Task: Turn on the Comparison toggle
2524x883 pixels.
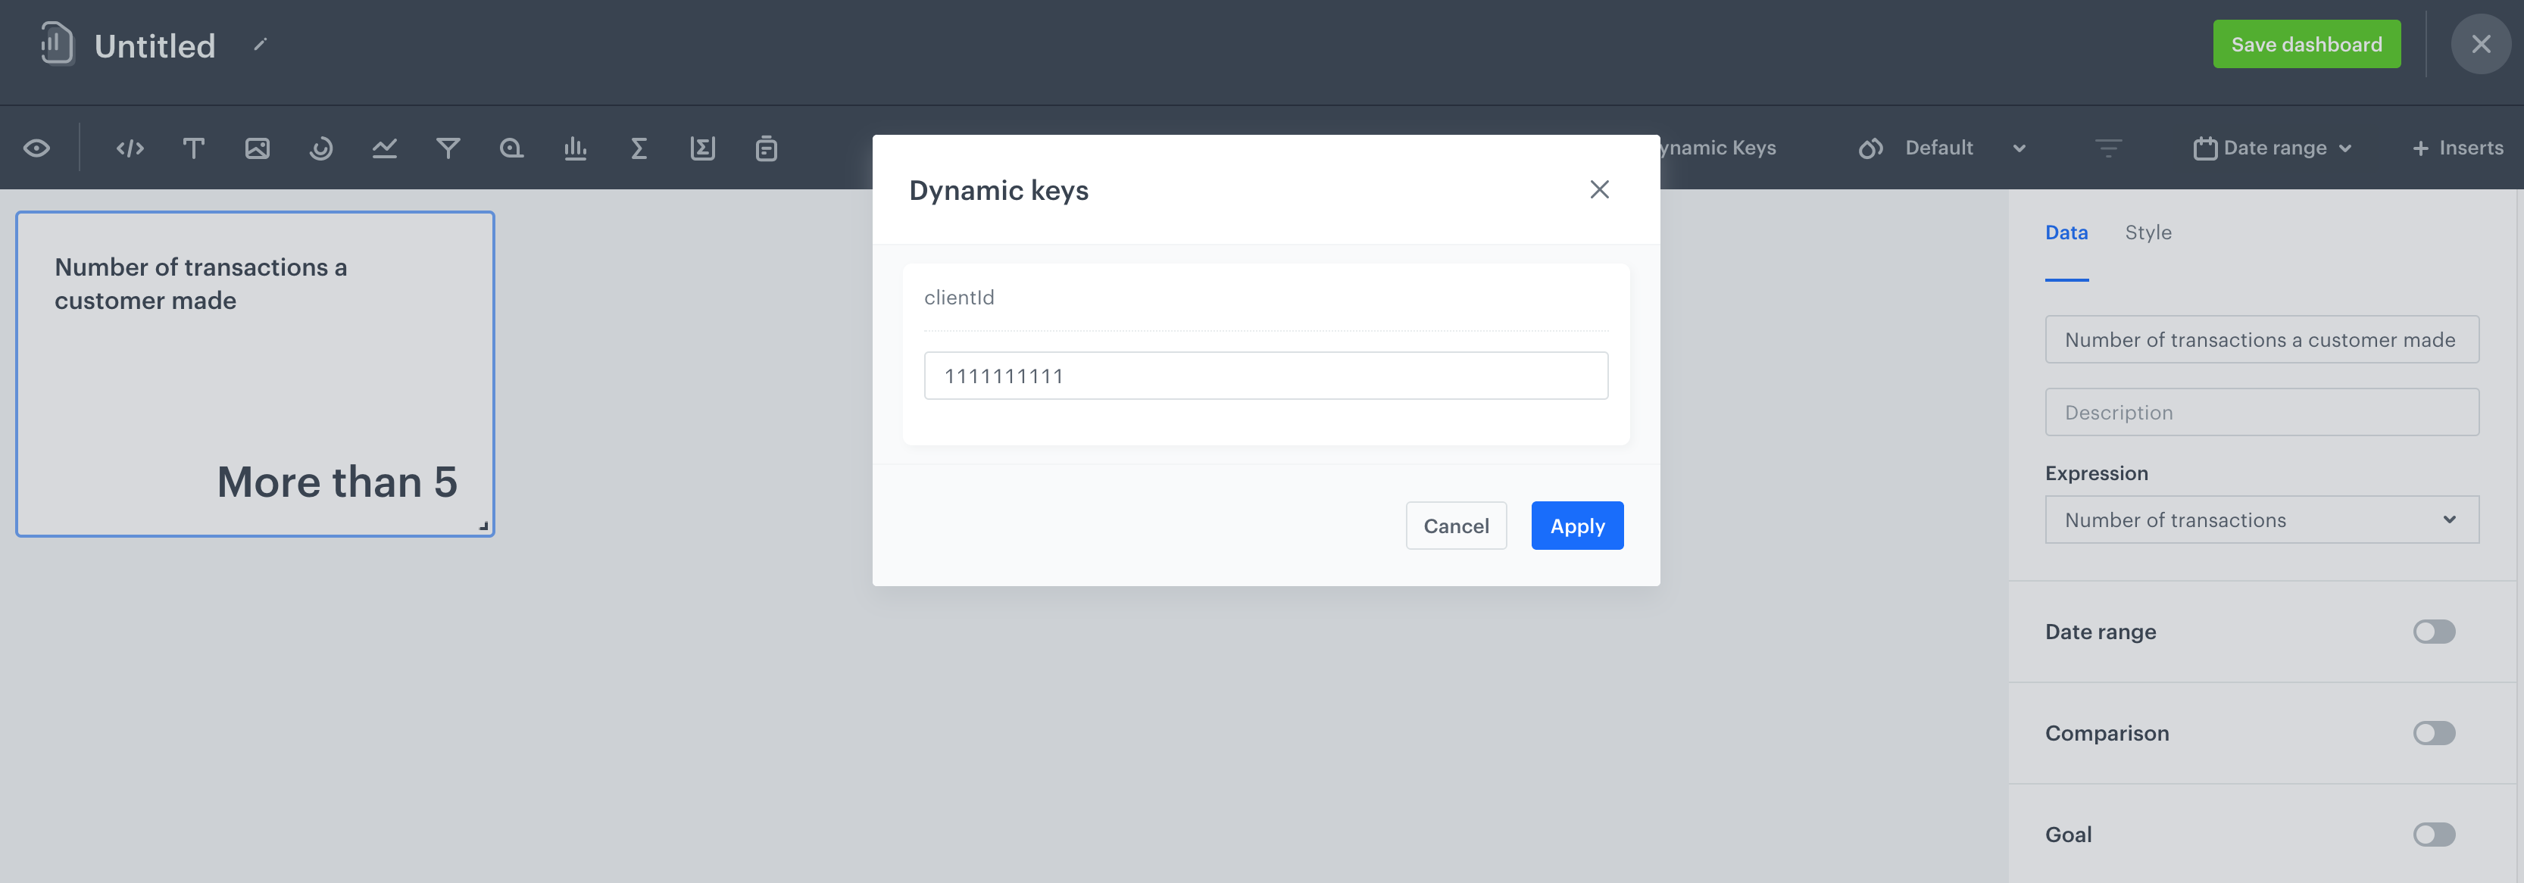Action: (x=2434, y=733)
